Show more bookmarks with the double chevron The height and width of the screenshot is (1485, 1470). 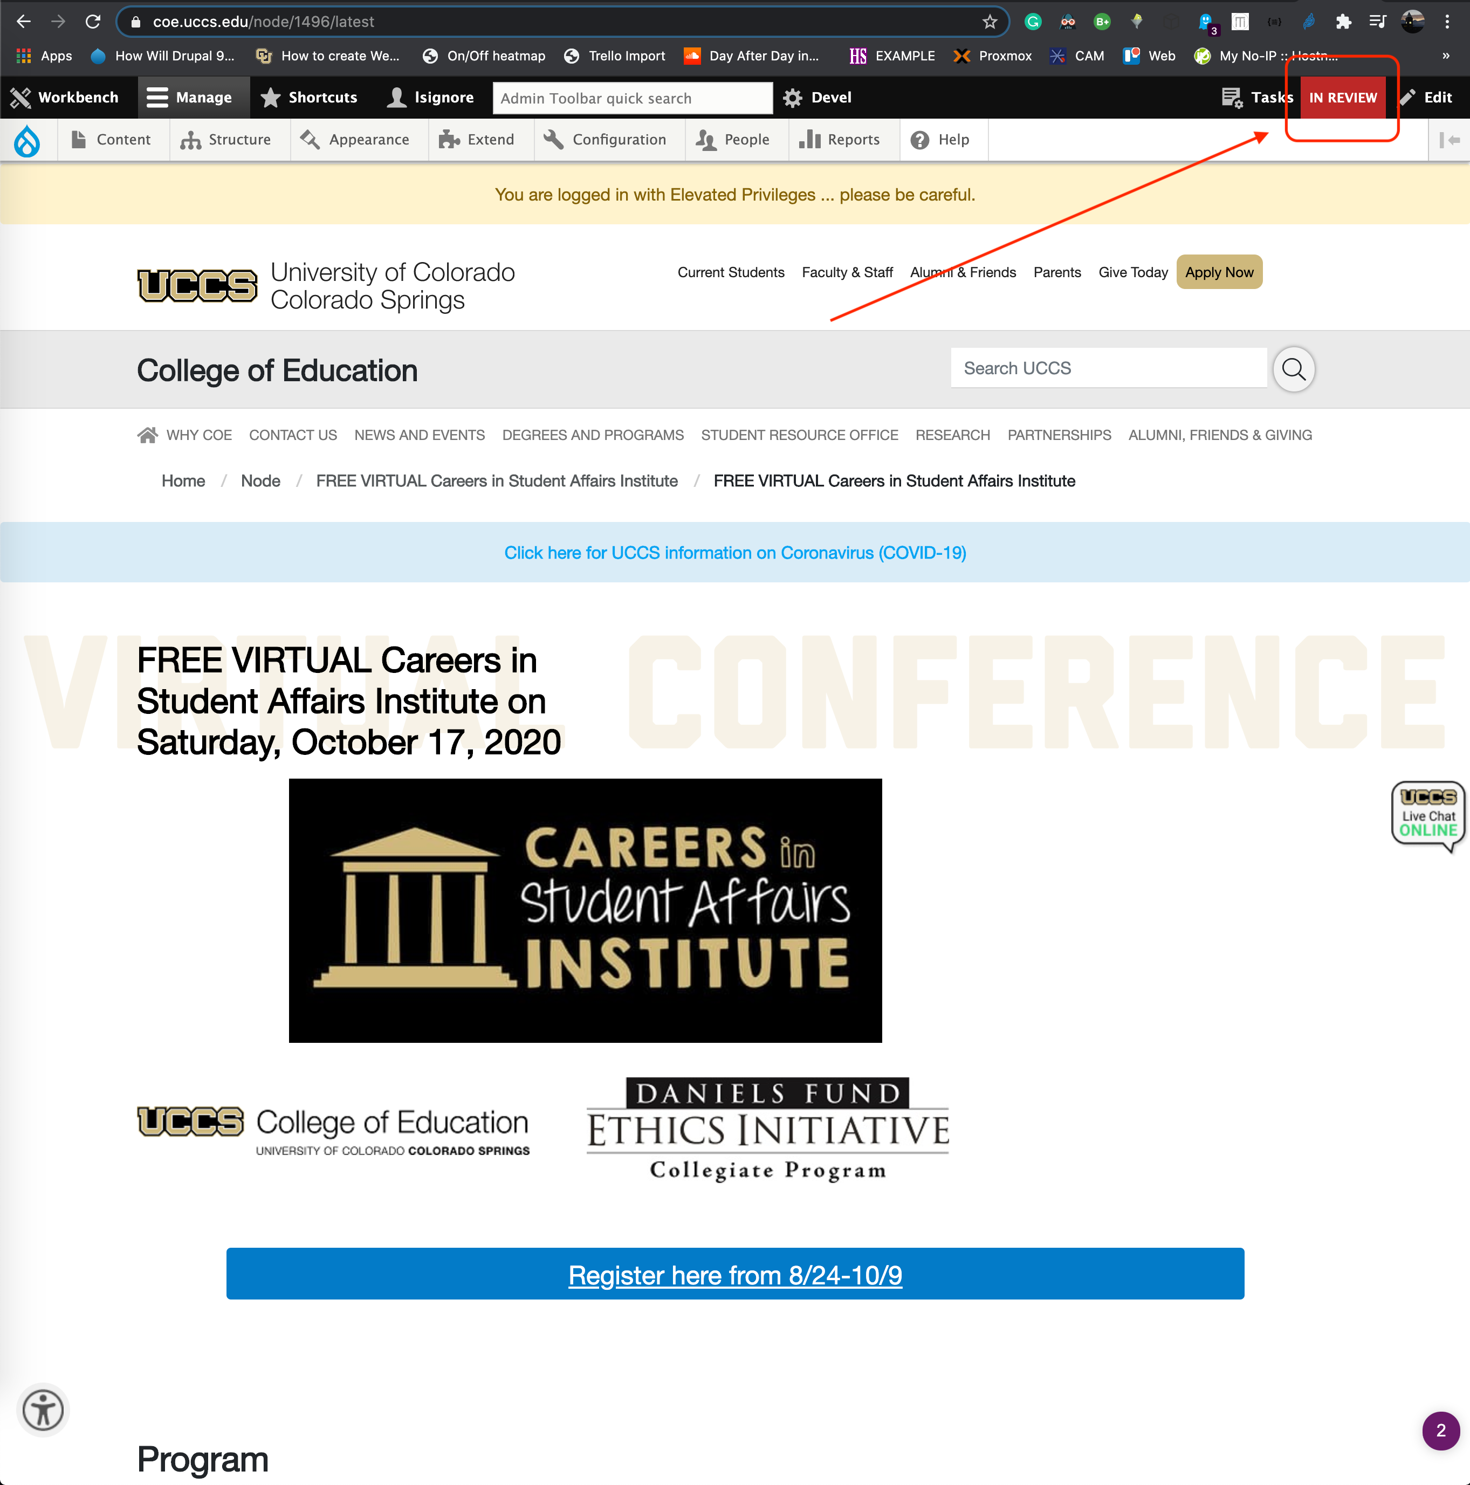pos(1445,56)
